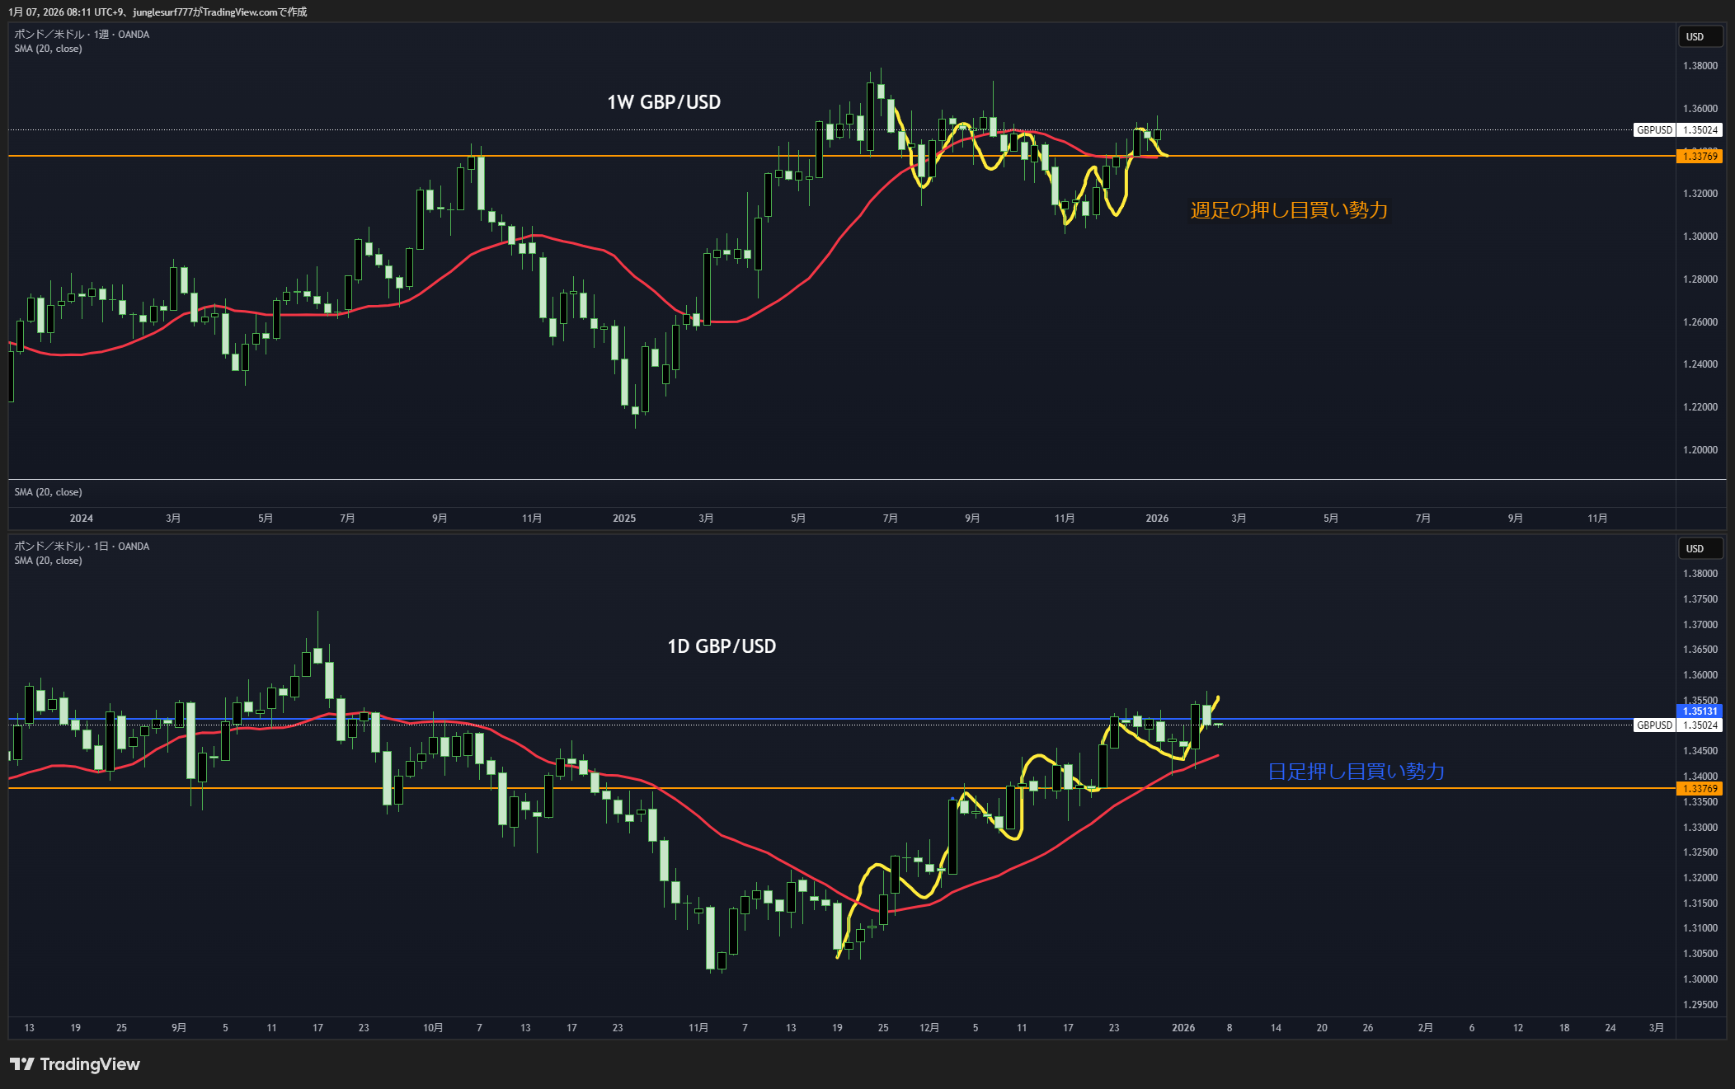Viewport: 1735px width, 1089px height.
Task: Click the weekly chart symbol title ポンド/米ドル 1週
Action: (82, 35)
